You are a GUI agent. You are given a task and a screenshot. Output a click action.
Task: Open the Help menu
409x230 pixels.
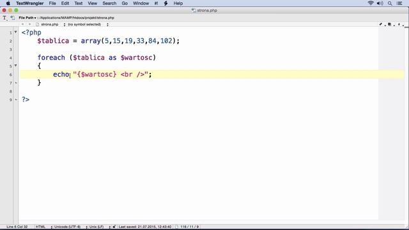(x=178, y=3)
